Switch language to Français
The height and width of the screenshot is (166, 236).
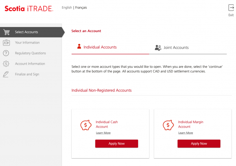pos(81,7)
